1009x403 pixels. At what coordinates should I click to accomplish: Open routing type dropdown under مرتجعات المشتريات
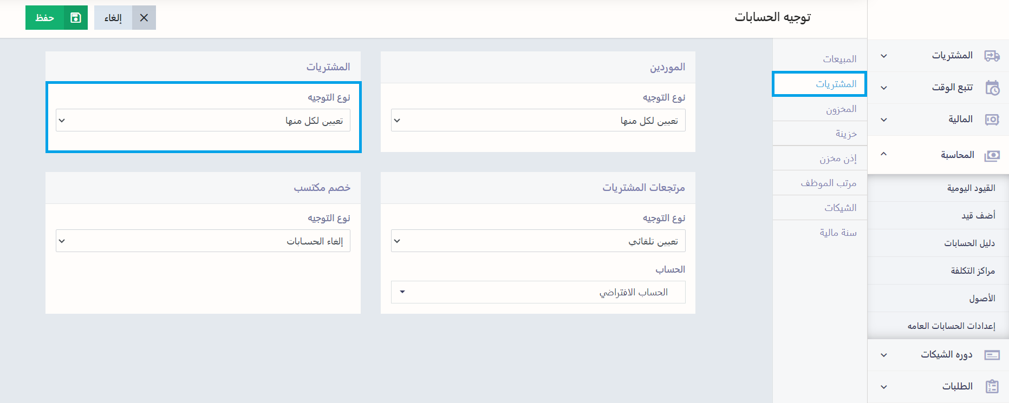(x=538, y=241)
